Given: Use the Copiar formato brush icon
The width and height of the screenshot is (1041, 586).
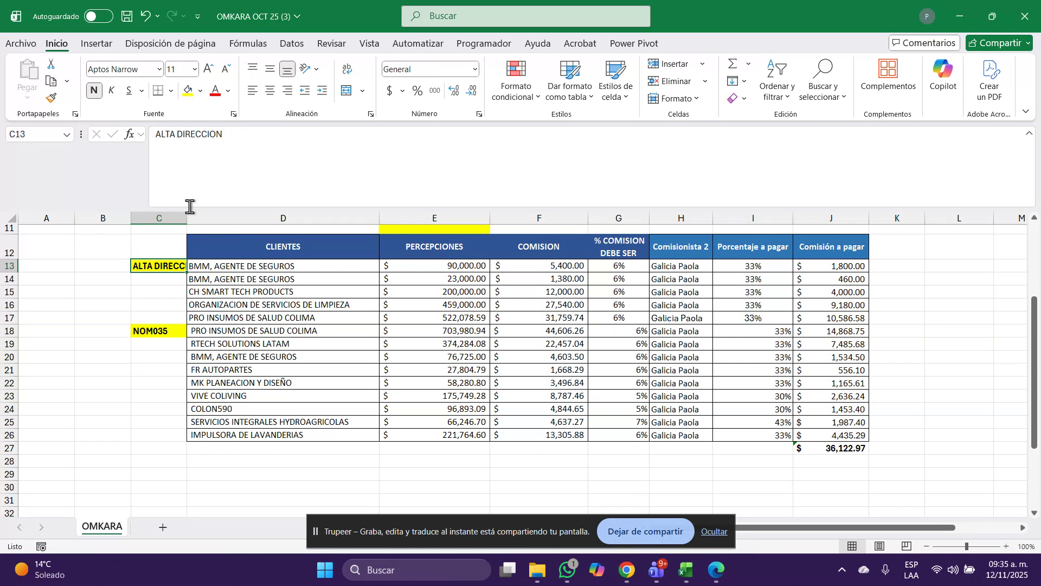Looking at the screenshot, I should tap(50, 98).
